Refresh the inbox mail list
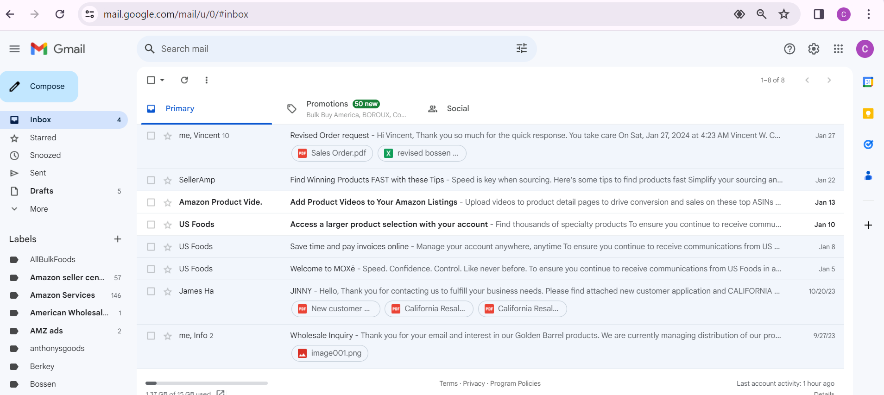Image resolution: width=884 pixels, height=395 pixels. click(x=184, y=80)
